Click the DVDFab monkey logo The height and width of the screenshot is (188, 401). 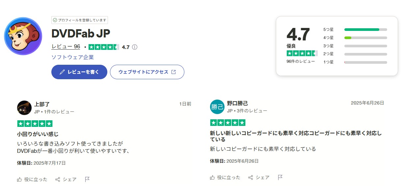point(23,36)
